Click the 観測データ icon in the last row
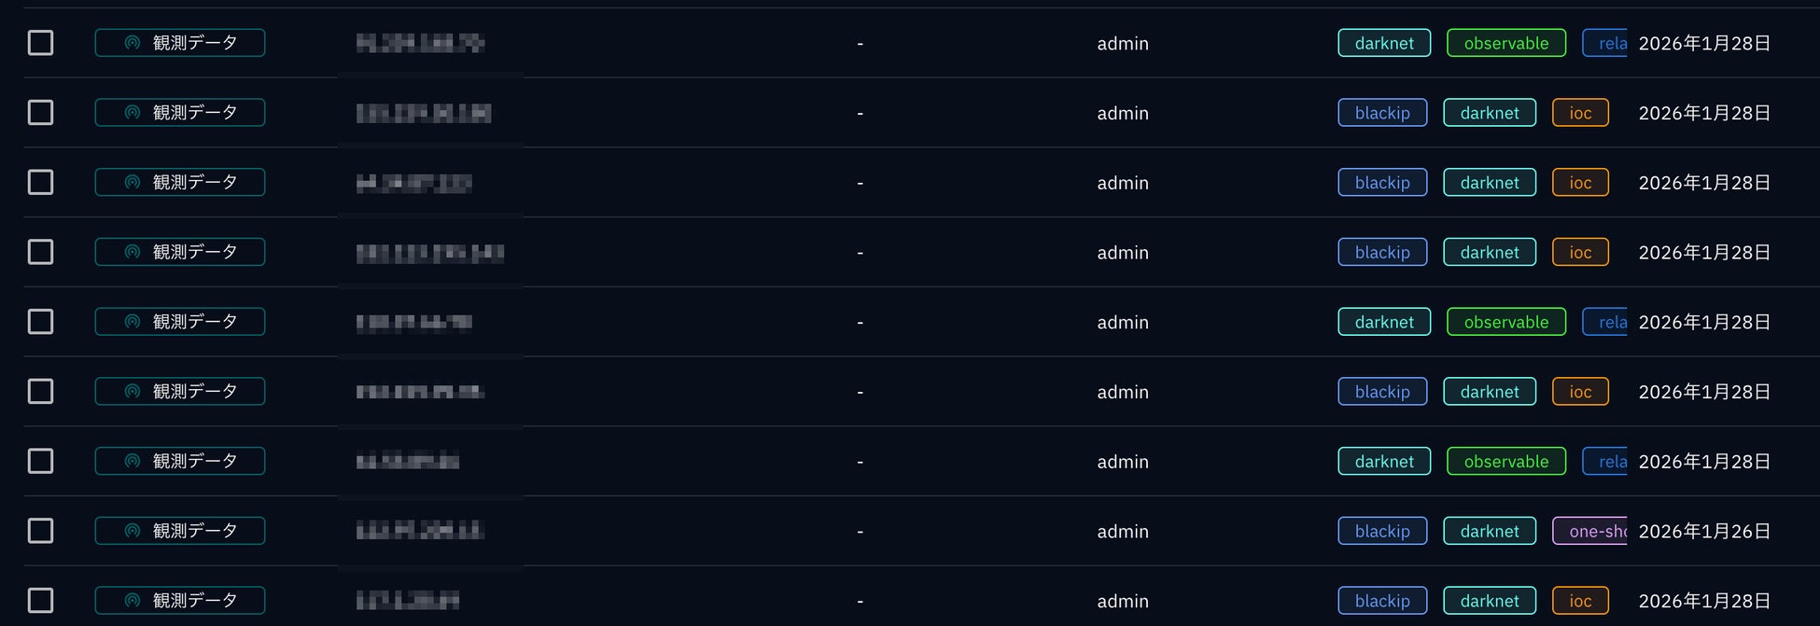The height and width of the screenshot is (626, 1820). tap(133, 601)
